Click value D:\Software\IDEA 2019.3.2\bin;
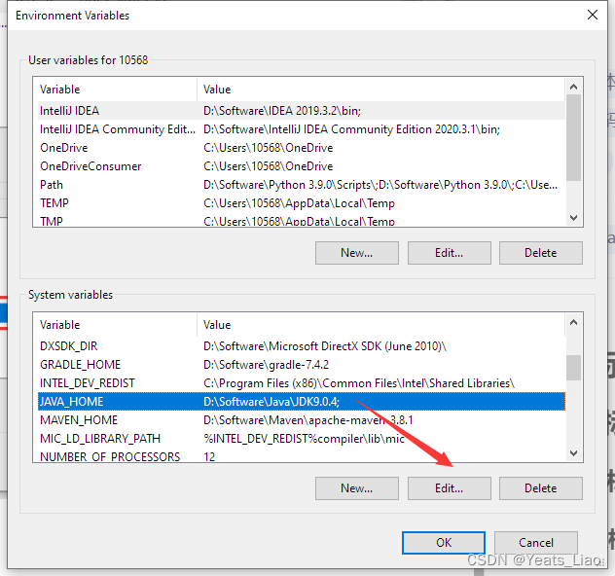The width and height of the screenshot is (615, 576). coord(282,111)
